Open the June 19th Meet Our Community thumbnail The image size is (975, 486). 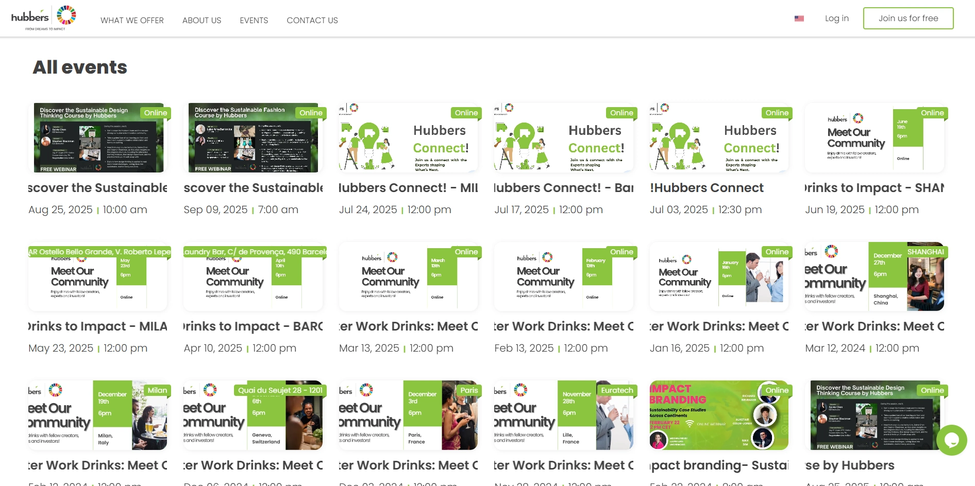(x=875, y=137)
